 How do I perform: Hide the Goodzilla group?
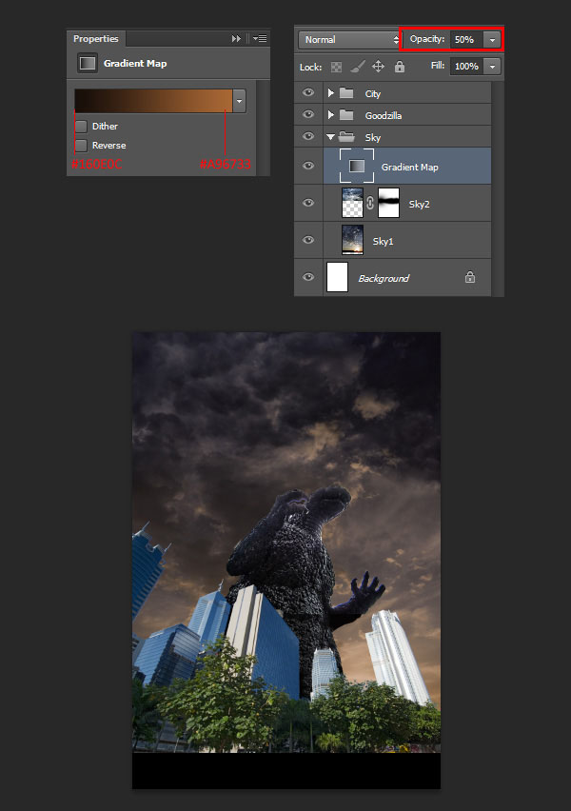click(x=308, y=114)
